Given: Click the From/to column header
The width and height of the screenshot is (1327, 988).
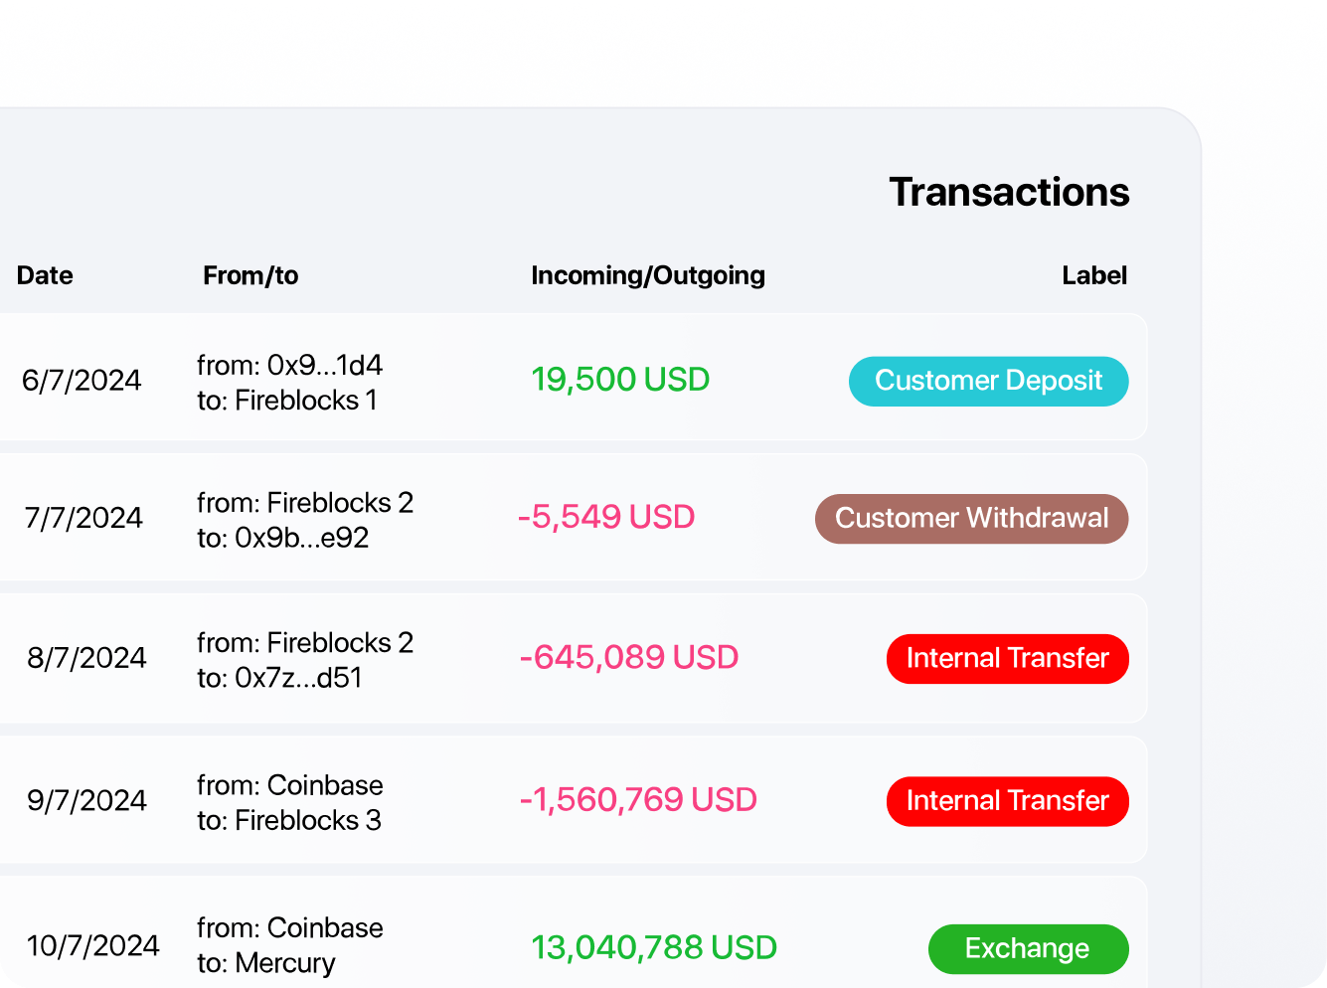Looking at the screenshot, I should 250,275.
